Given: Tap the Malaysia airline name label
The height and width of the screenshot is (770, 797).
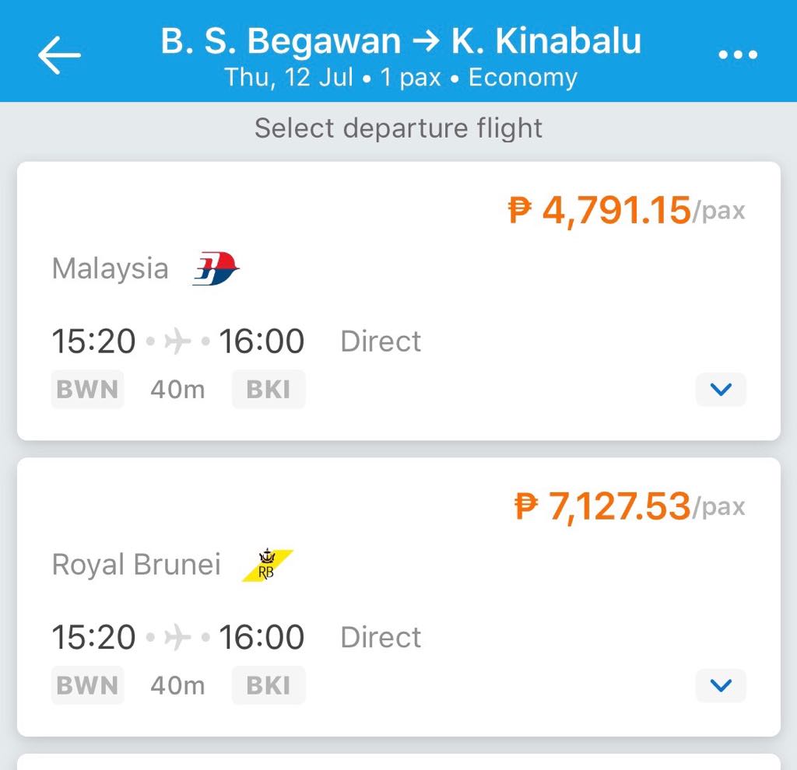Looking at the screenshot, I should [x=110, y=269].
